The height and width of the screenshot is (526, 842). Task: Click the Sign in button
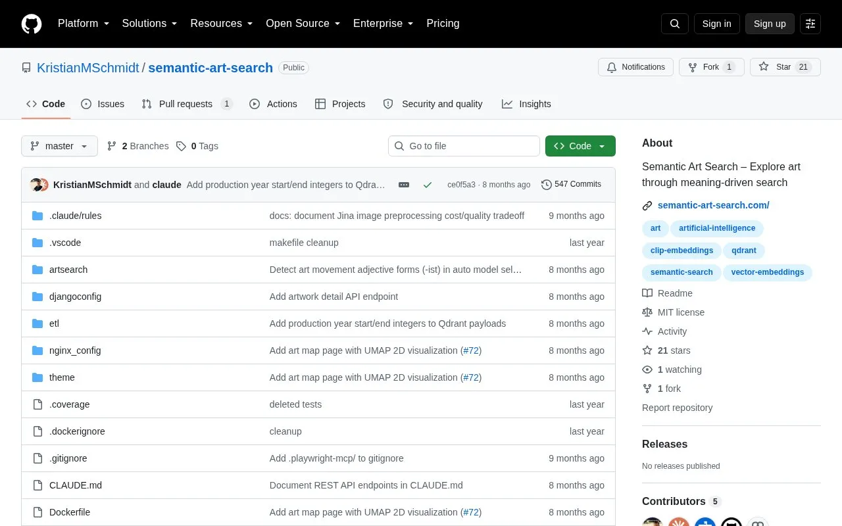716,24
